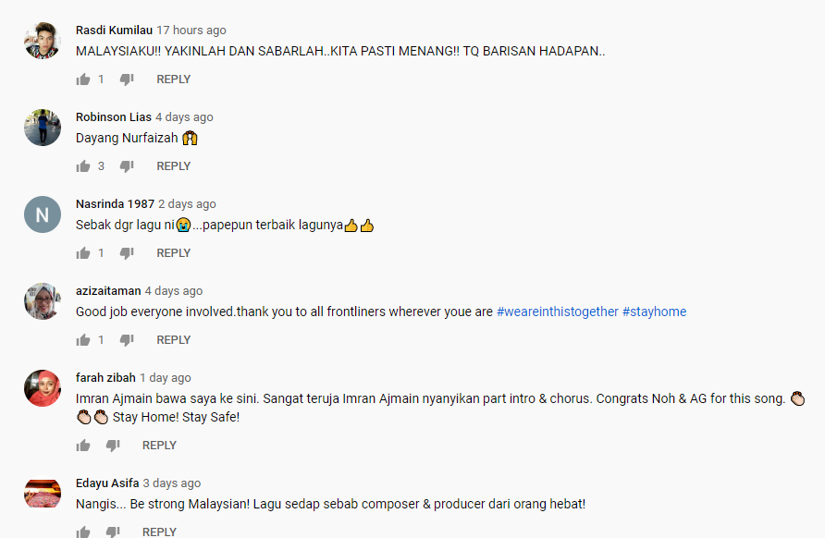Thumbs down Nasrinda 1987's comment
The height and width of the screenshot is (538, 825).
(127, 253)
